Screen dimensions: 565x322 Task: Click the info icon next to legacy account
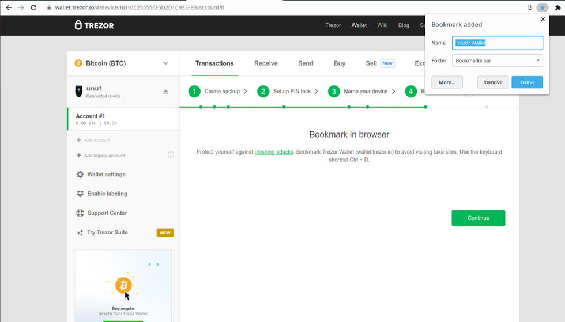[x=171, y=155]
